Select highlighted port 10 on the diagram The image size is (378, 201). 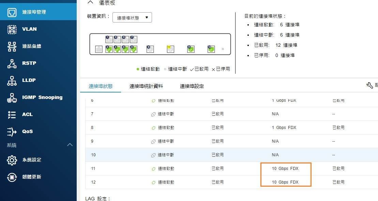point(170,49)
